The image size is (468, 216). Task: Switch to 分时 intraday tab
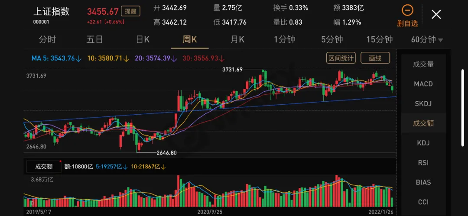[x=47, y=40]
